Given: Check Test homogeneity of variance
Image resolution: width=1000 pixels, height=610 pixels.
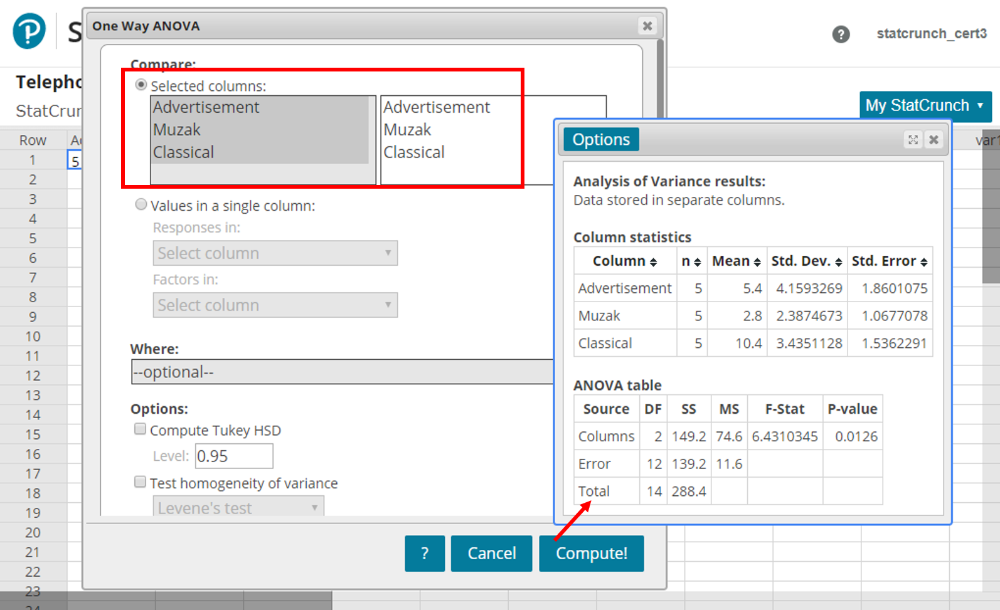Looking at the screenshot, I should click(x=141, y=481).
